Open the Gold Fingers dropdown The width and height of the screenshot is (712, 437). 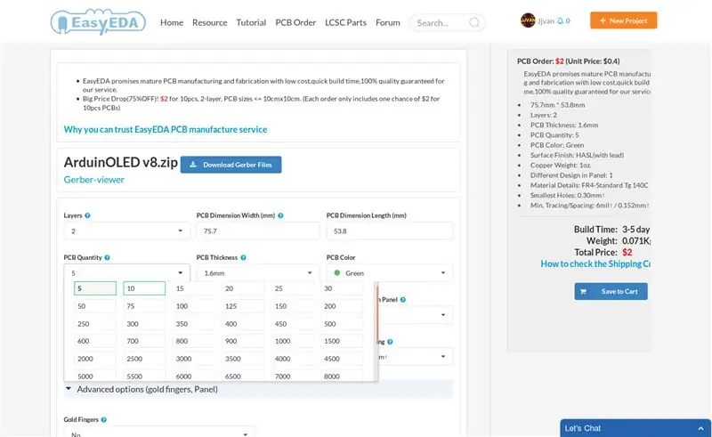[x=159, y=433]
